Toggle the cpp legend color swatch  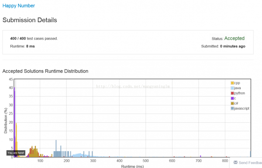coord(232,83)
